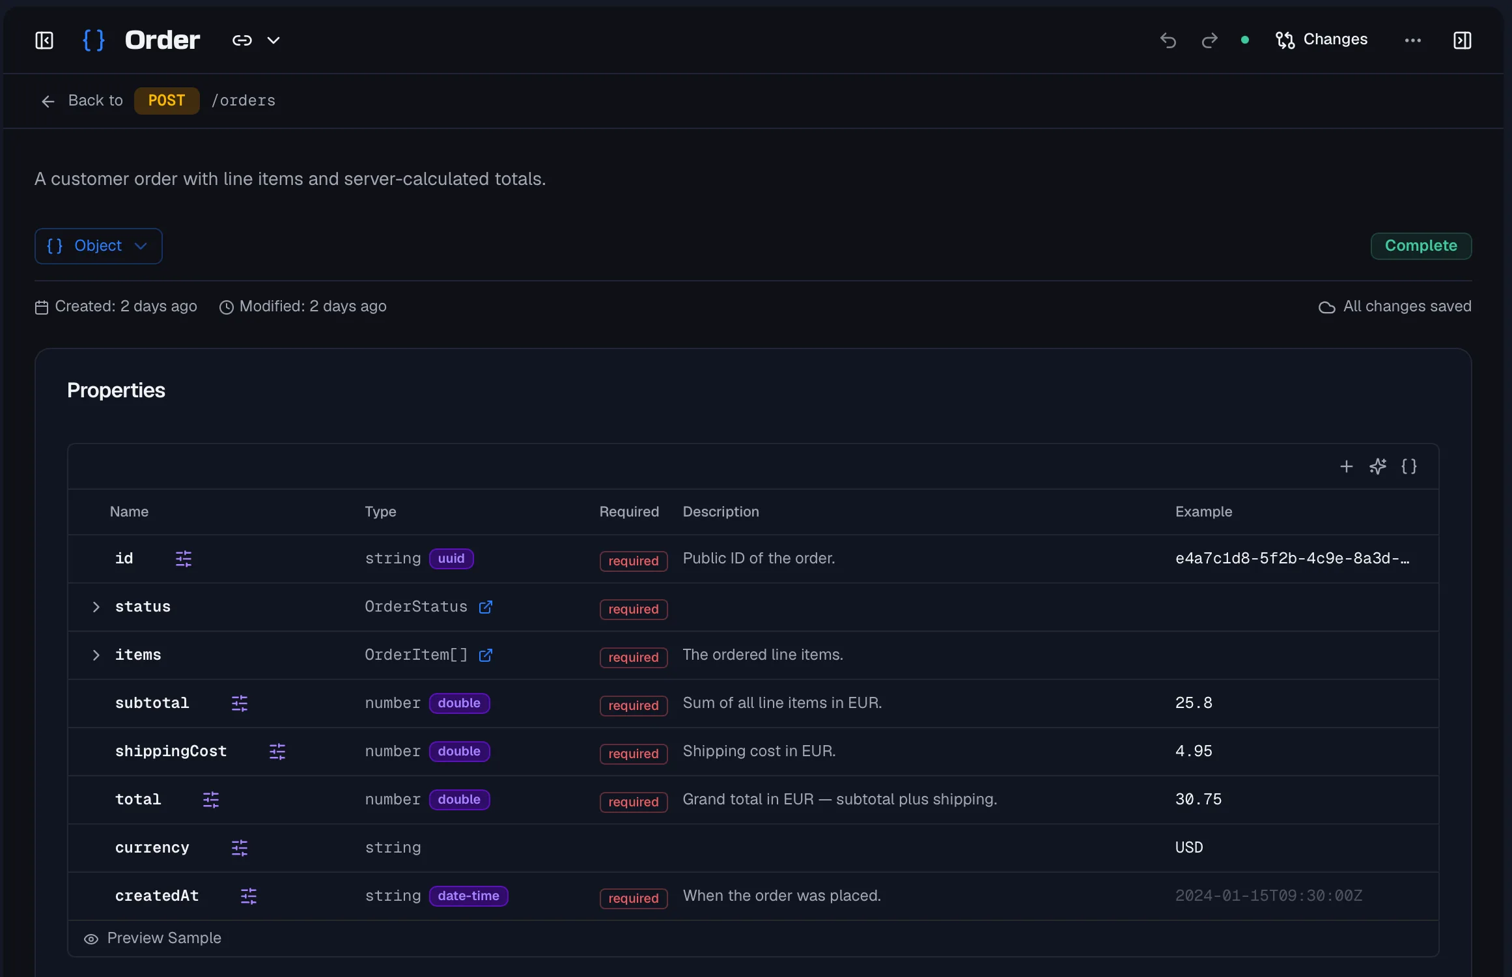Open settings sliders for total property
Screen dimensions: 1512x977
(x=211, y=800)
